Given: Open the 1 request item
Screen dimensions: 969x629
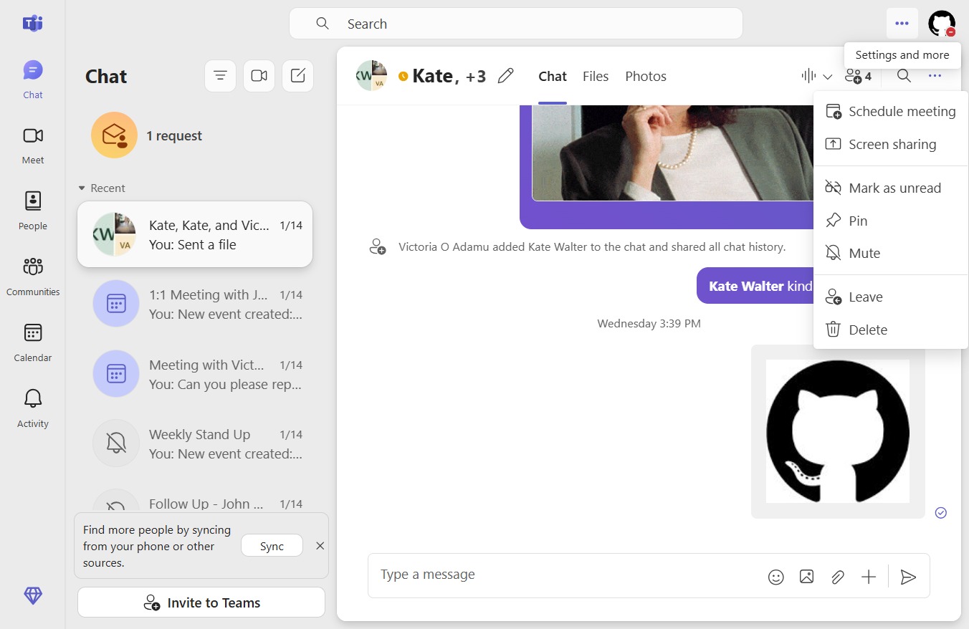Looking at the screenshot, I should click(195, 135).
